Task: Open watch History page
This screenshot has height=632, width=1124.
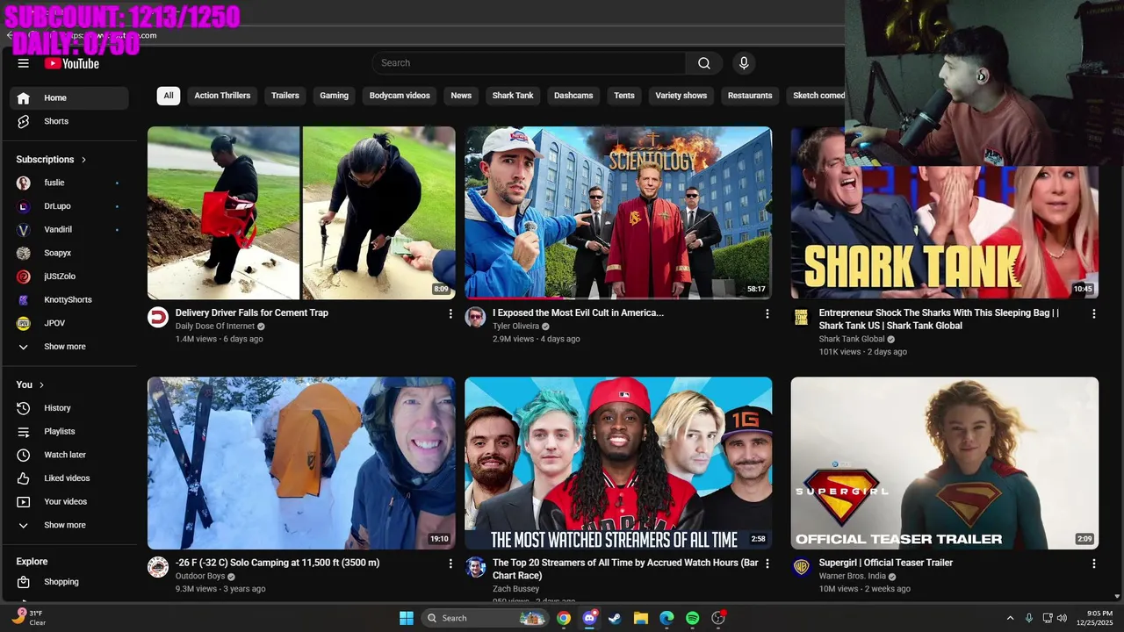Action: [69, 408]
